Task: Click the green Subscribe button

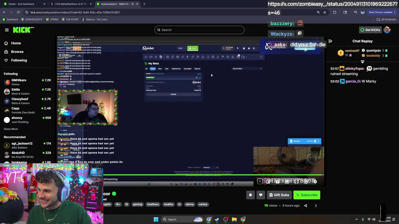Action: pos(307,195)
